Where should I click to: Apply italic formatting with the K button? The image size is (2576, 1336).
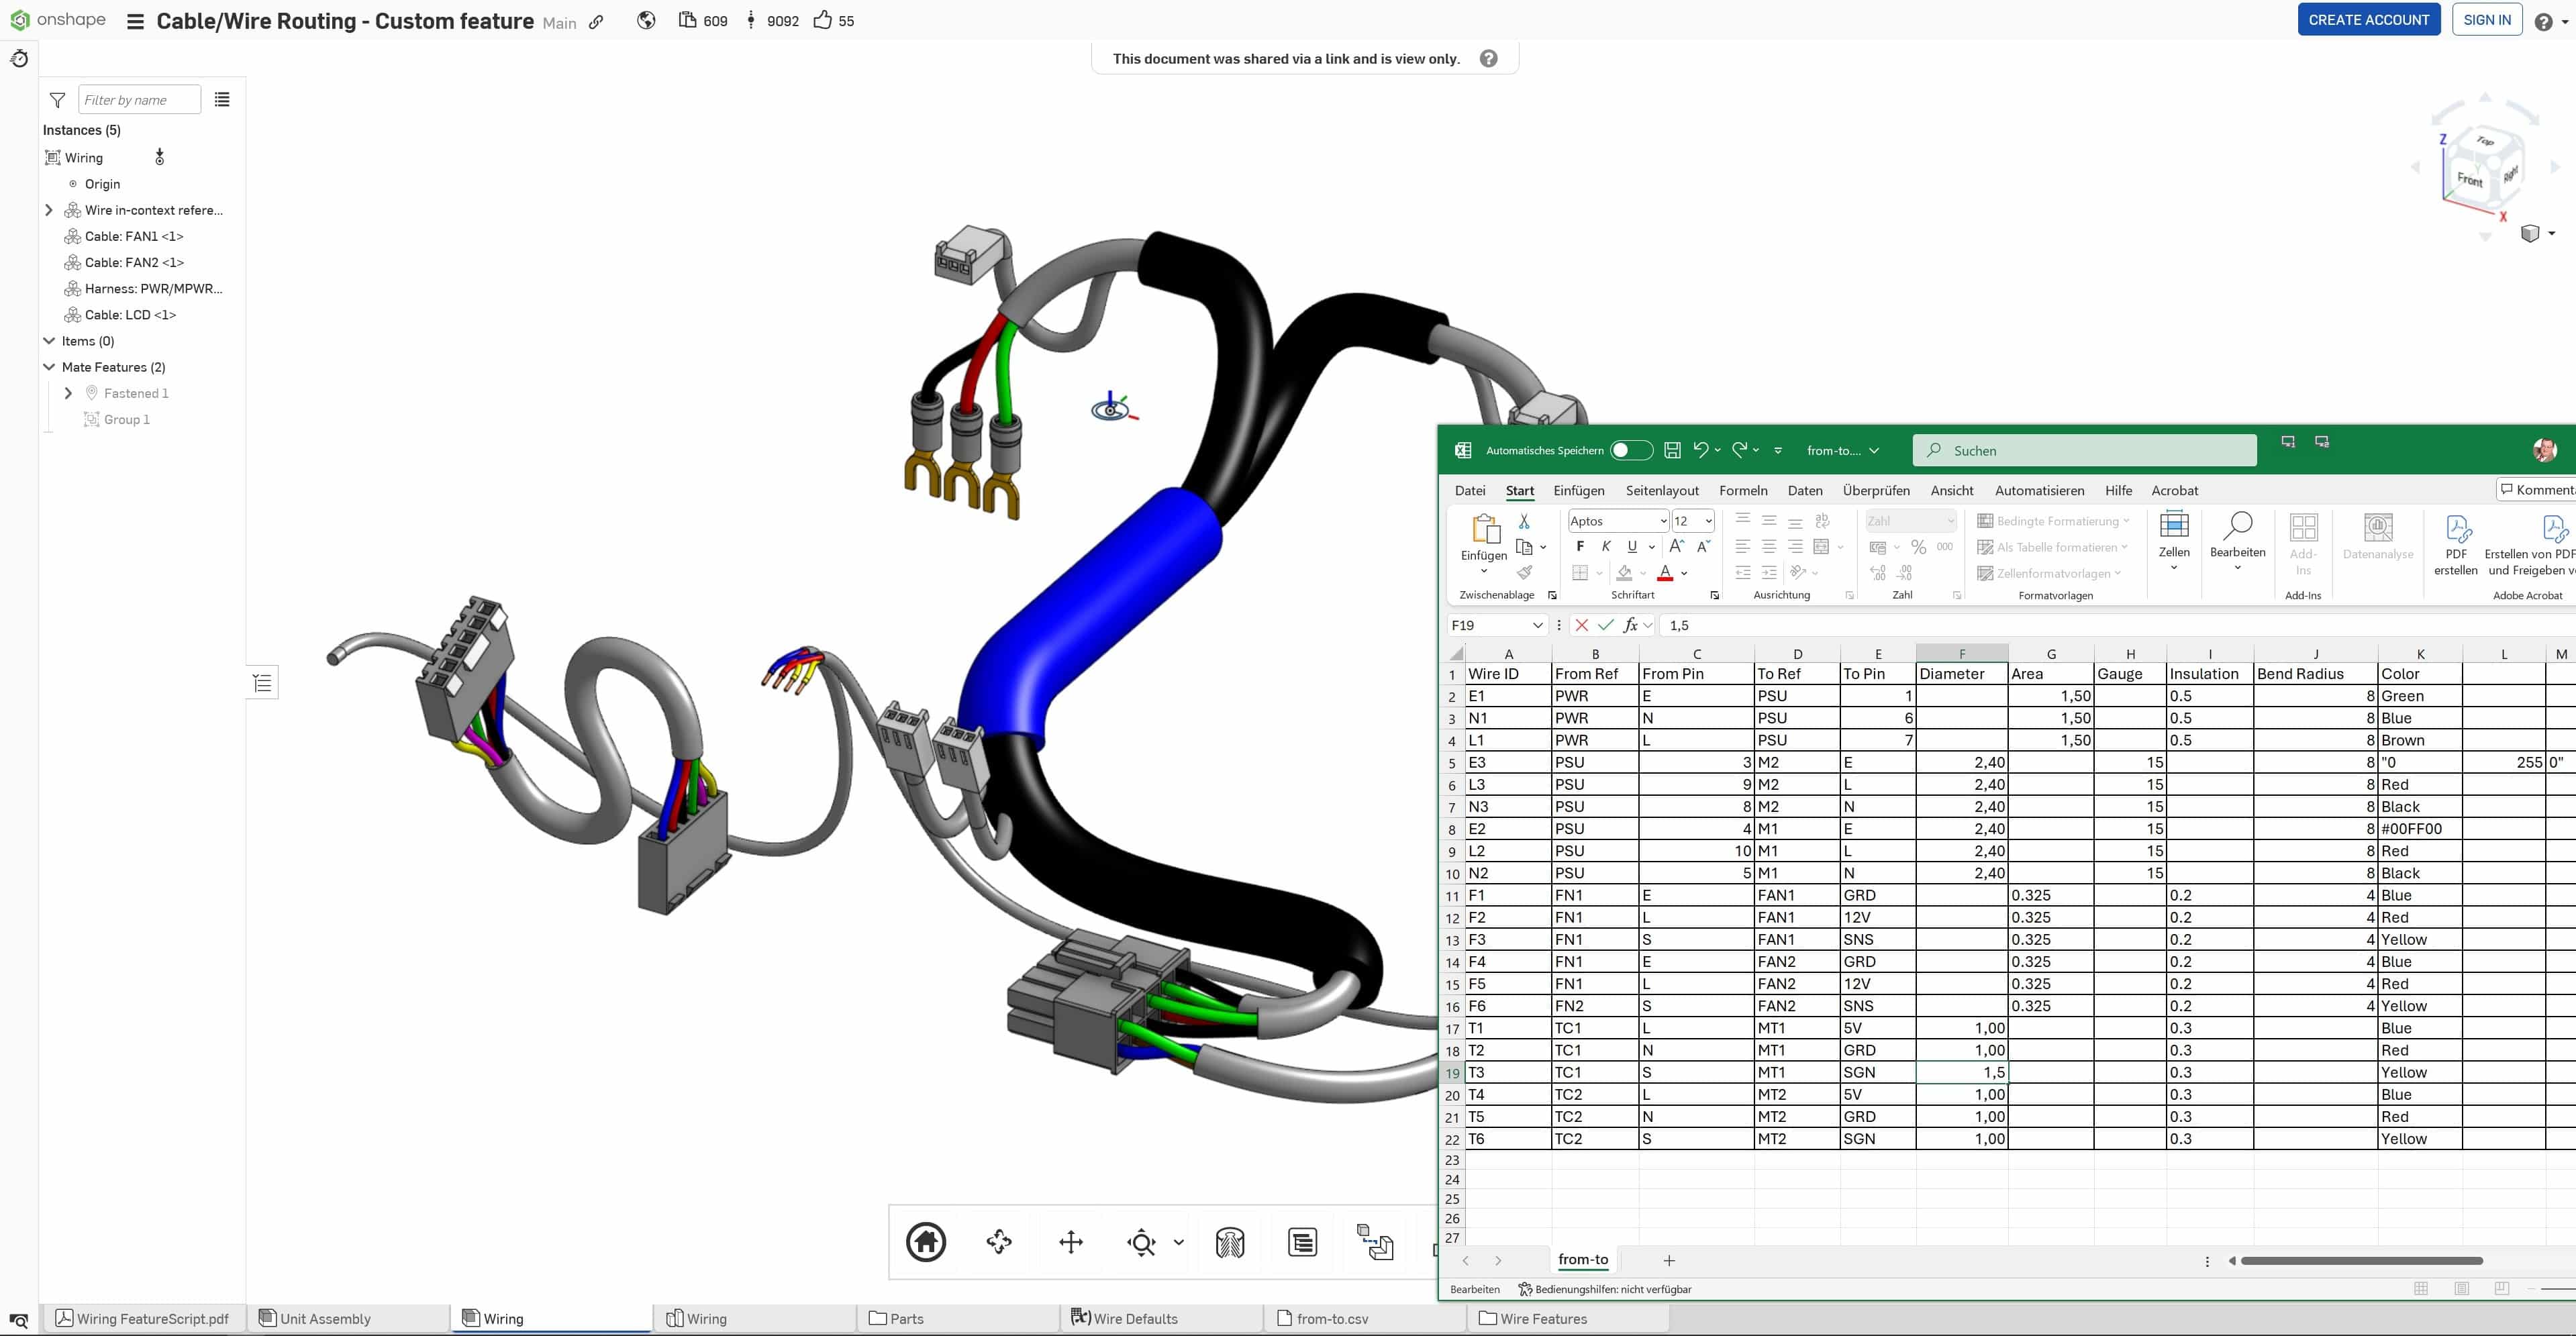(x=1606, y=546)
